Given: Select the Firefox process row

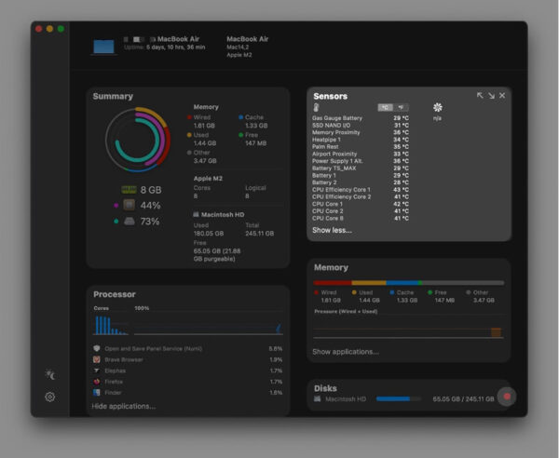Looking at the screenshot, I should click(188, 382).
